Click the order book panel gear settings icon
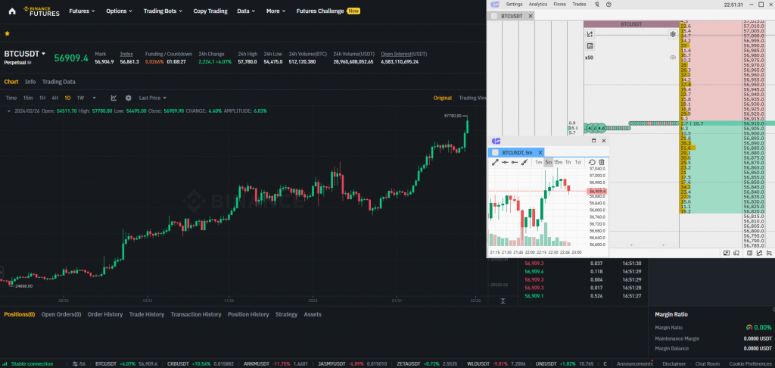 [673, 34]
